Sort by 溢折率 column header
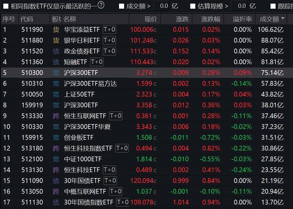Viewport: 293px width, 209px height. (x=242, y=19)
